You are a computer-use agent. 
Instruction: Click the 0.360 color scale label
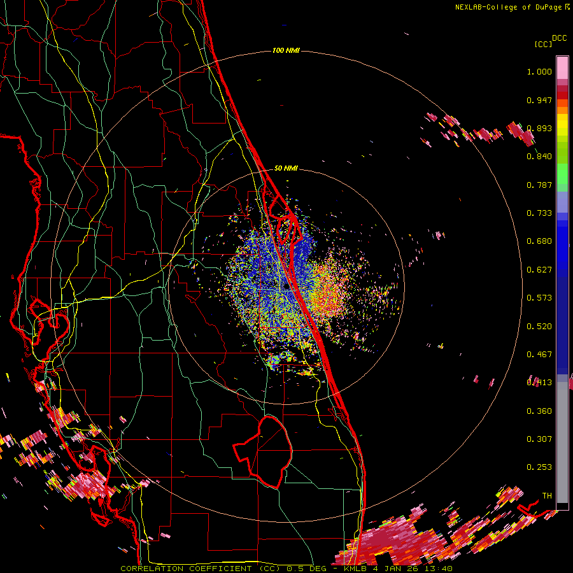[x=539, y=411]
